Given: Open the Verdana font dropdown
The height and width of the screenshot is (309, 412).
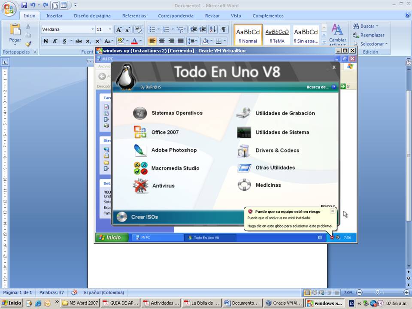Looking at the screenshot, I should (92, 29).
